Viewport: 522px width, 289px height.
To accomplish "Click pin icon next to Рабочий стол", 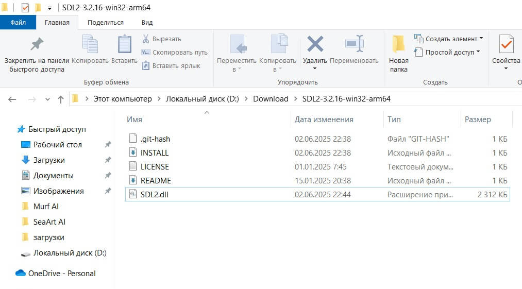I will pos(108,144).
